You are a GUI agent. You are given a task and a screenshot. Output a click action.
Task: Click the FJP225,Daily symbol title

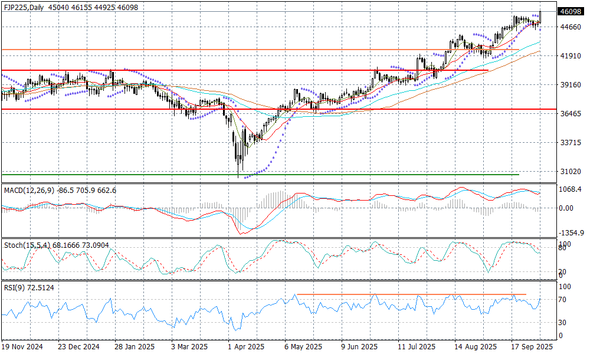pyautogui.click(x=25, y=7)
